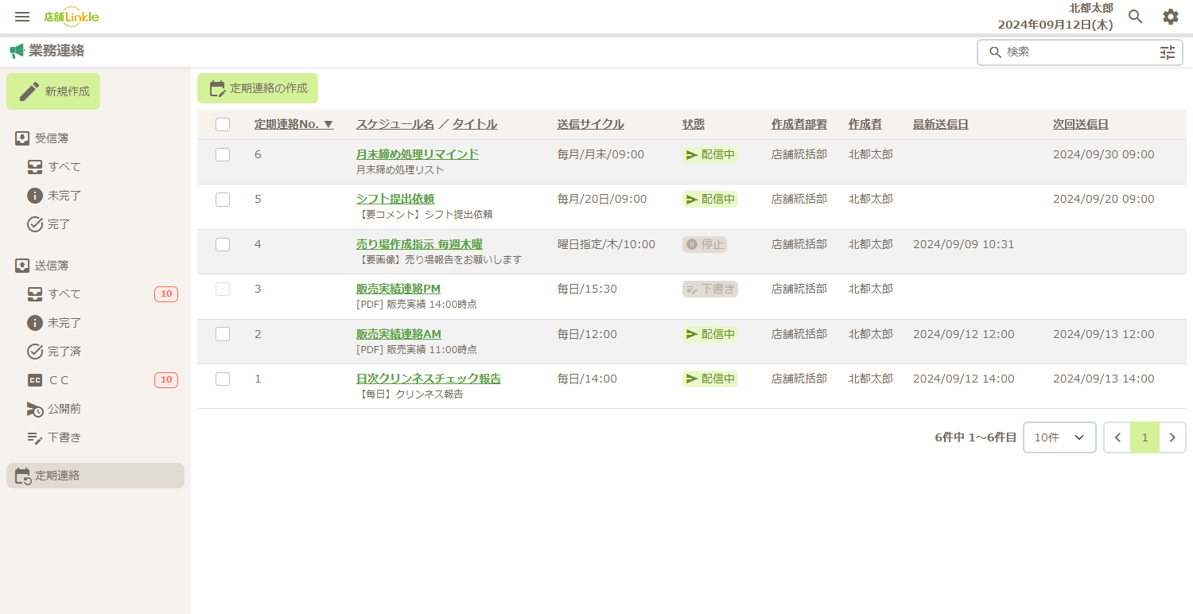Click the 停止 status badge
Viewport: 1193px width, 614px height.
coord(705,244)
